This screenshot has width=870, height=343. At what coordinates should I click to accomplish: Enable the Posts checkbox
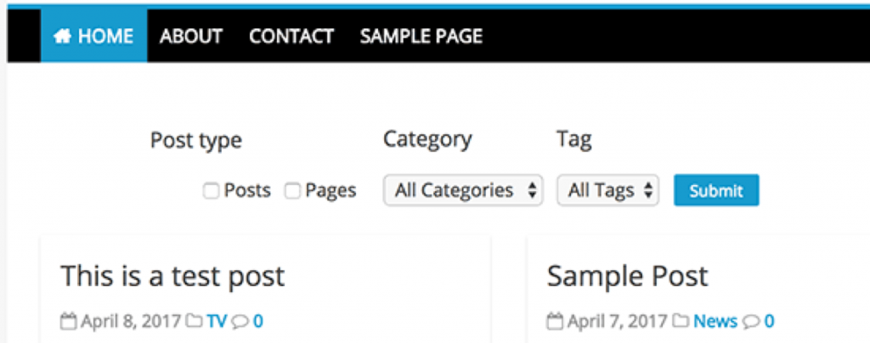pos(211,191)
